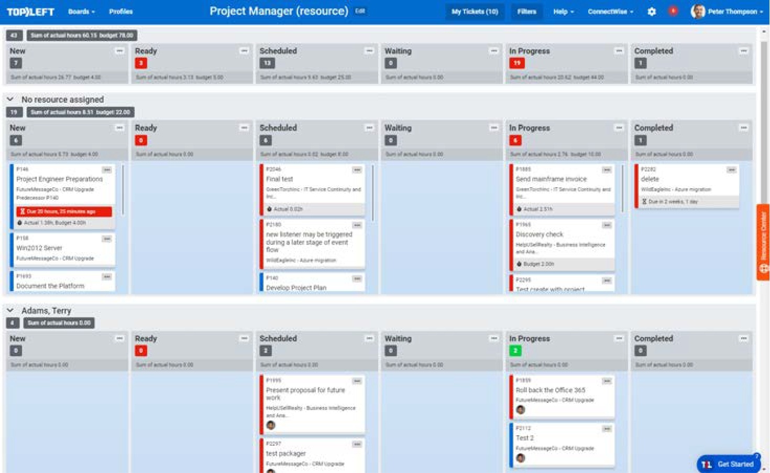Open the settings gear icon

point(652,12)
